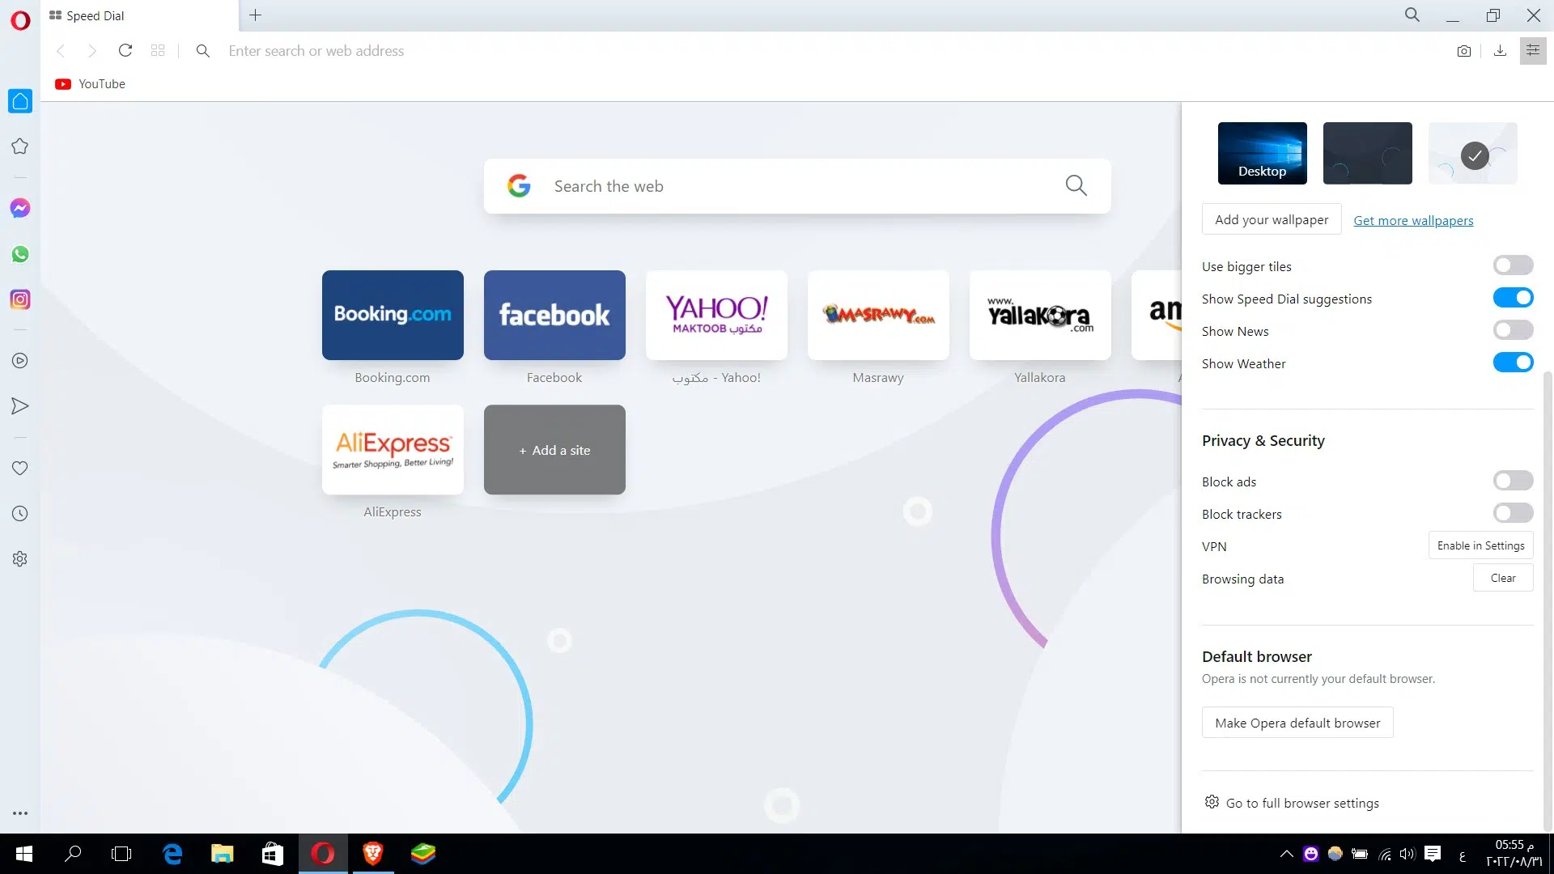Show hidden system tray icons
The image size is (1554, 874).
point(1287,854)
